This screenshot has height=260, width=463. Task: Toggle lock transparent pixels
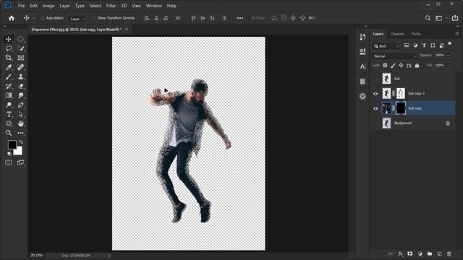click(x=385, y=66)
